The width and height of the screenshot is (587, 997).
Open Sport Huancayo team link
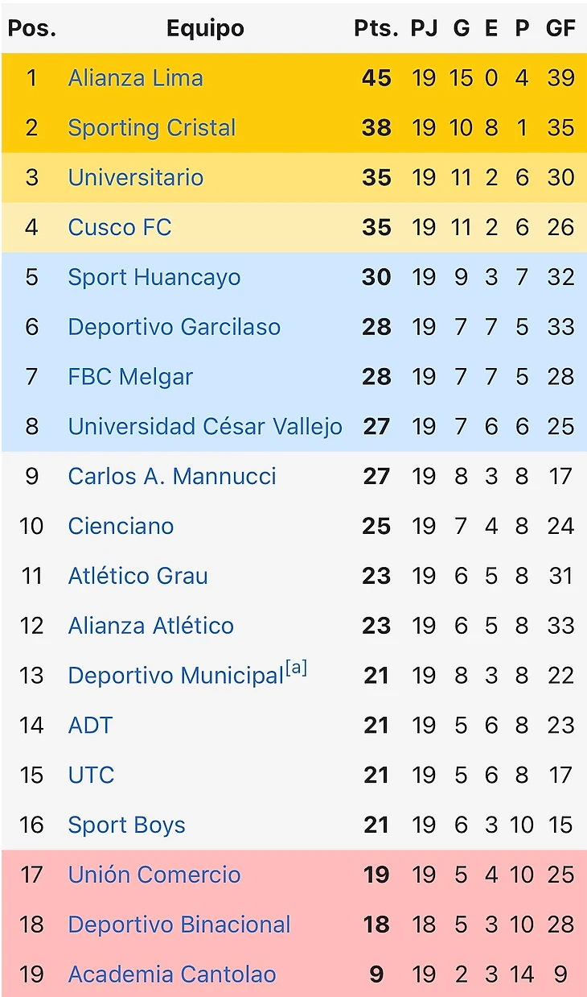coord(154,278)
